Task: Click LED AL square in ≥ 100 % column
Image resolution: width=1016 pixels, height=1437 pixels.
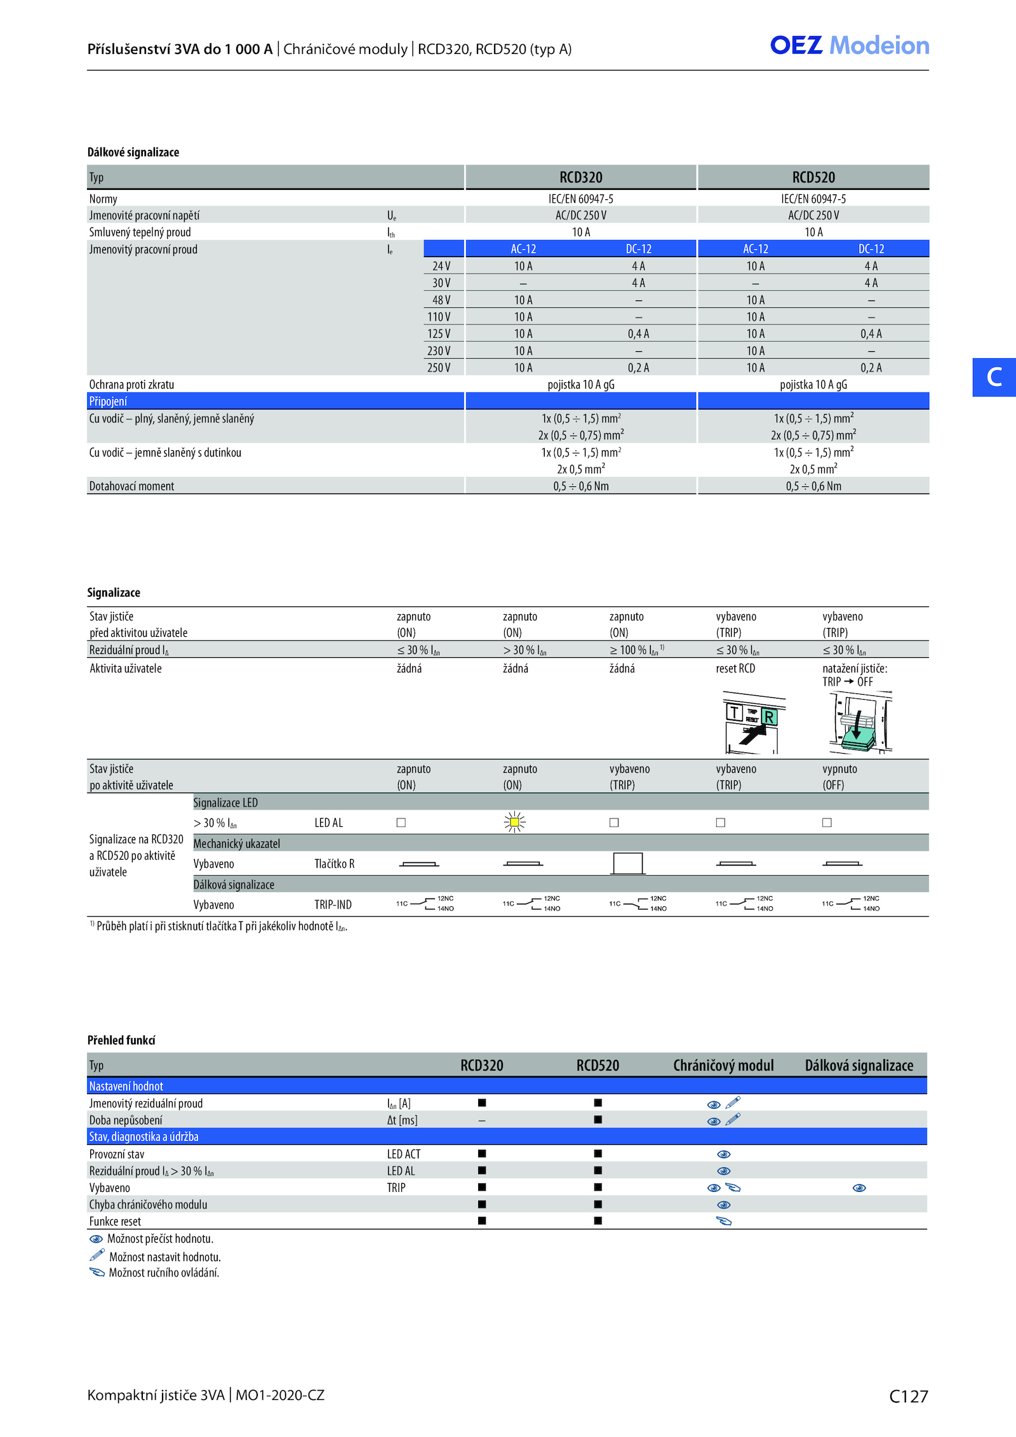Action: pos(614,822)
